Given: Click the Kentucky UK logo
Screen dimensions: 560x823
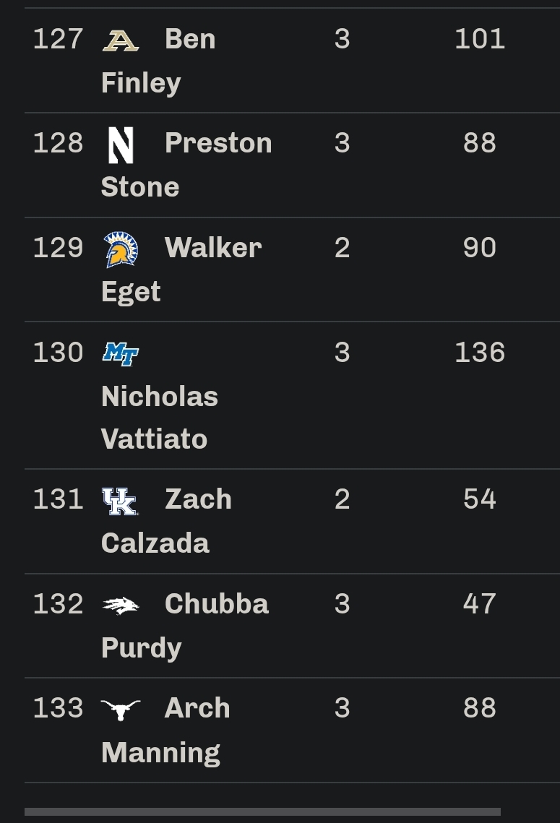Looking at the screenshot, I should (120, 501).
